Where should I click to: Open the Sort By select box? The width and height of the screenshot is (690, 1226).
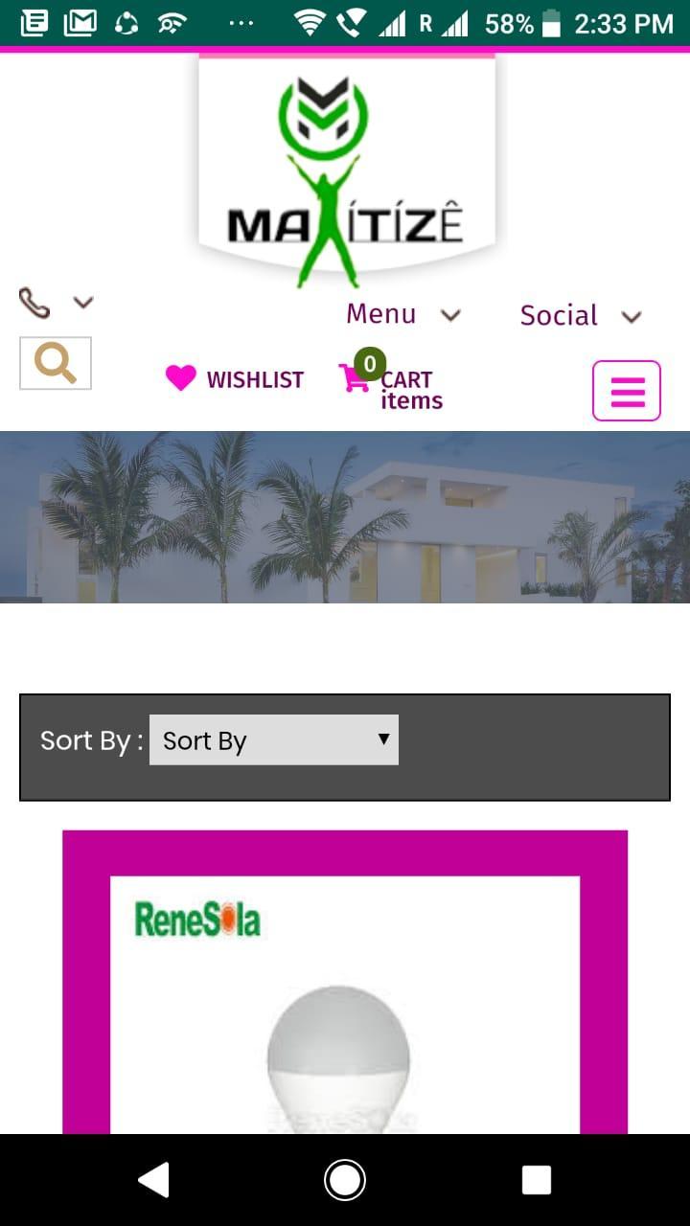pyautogui.click(x=274, y=739)
